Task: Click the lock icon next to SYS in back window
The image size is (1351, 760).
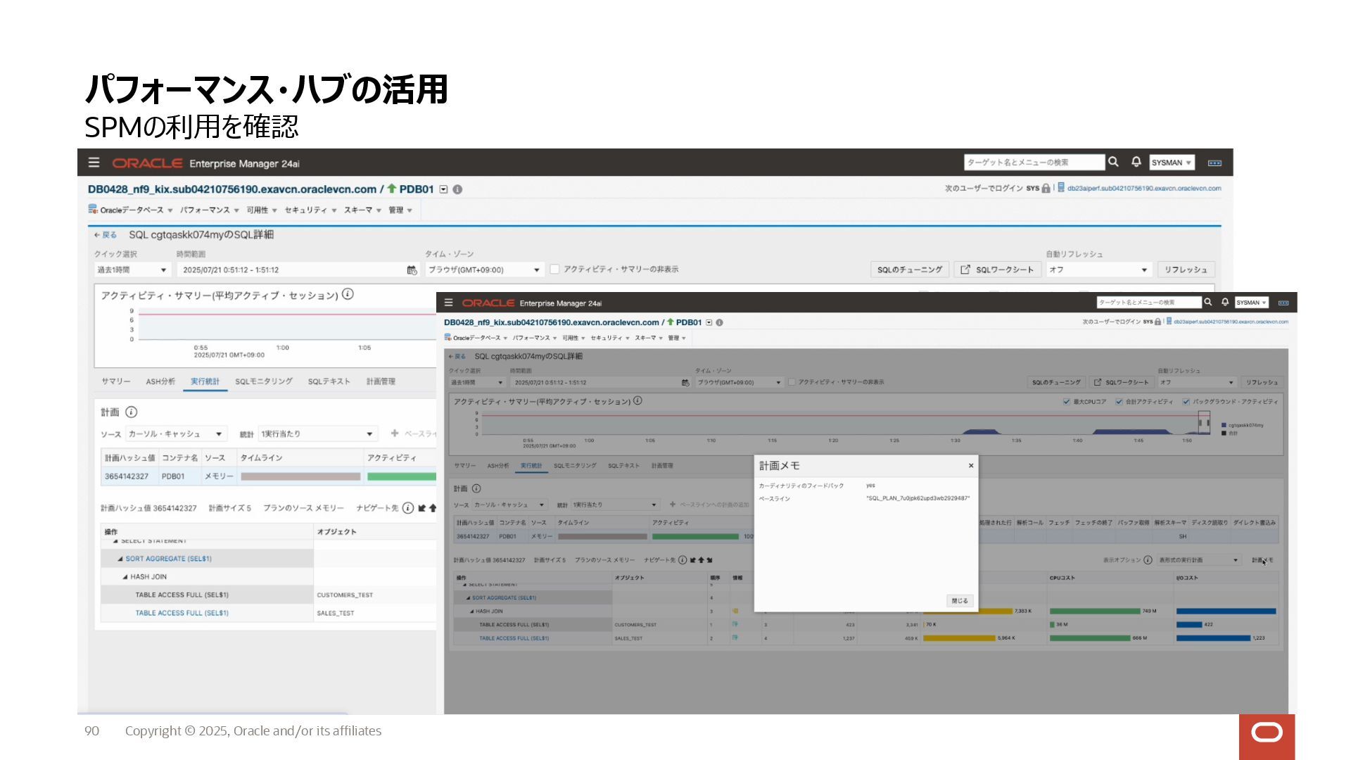Action: [1046, 189]
